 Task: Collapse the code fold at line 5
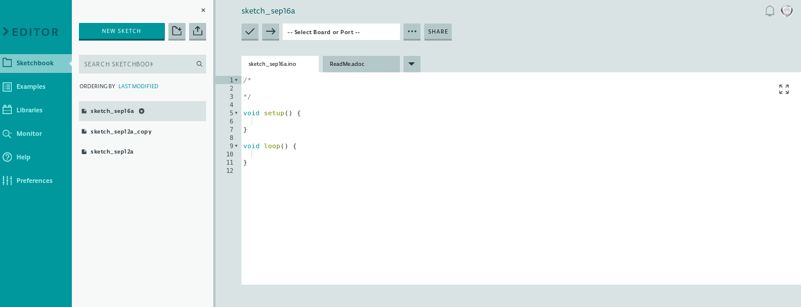pos(236,113)
